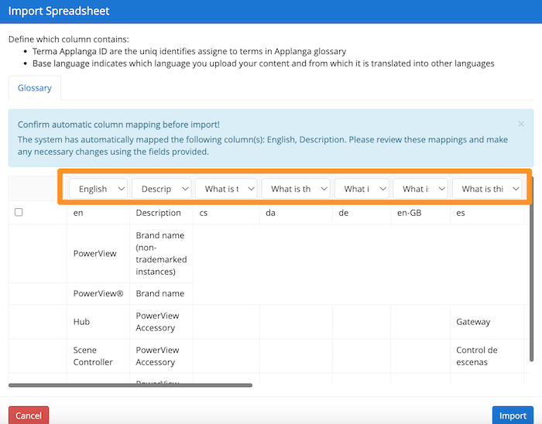The height and width of the screenshot is (424, 542).
Task: Click the horizontal scrollbar under the table
Action: click(x=130, y=385)
